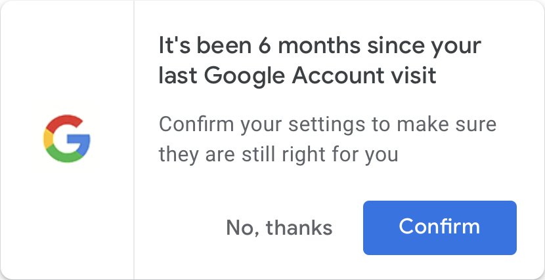Tap the multicolored G icon in left panel

click(67, 138)
